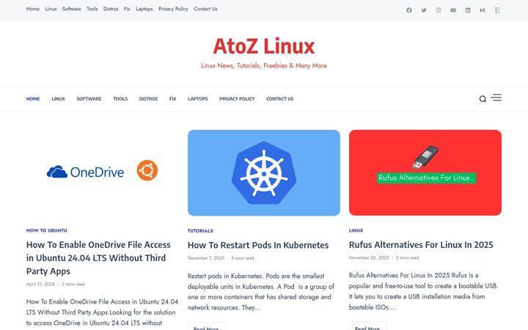Image resolution: width=528 pixels, height=330 pixels.
Task: Select TOOLS in main navigation bar
Action: [x=120, y=99]
